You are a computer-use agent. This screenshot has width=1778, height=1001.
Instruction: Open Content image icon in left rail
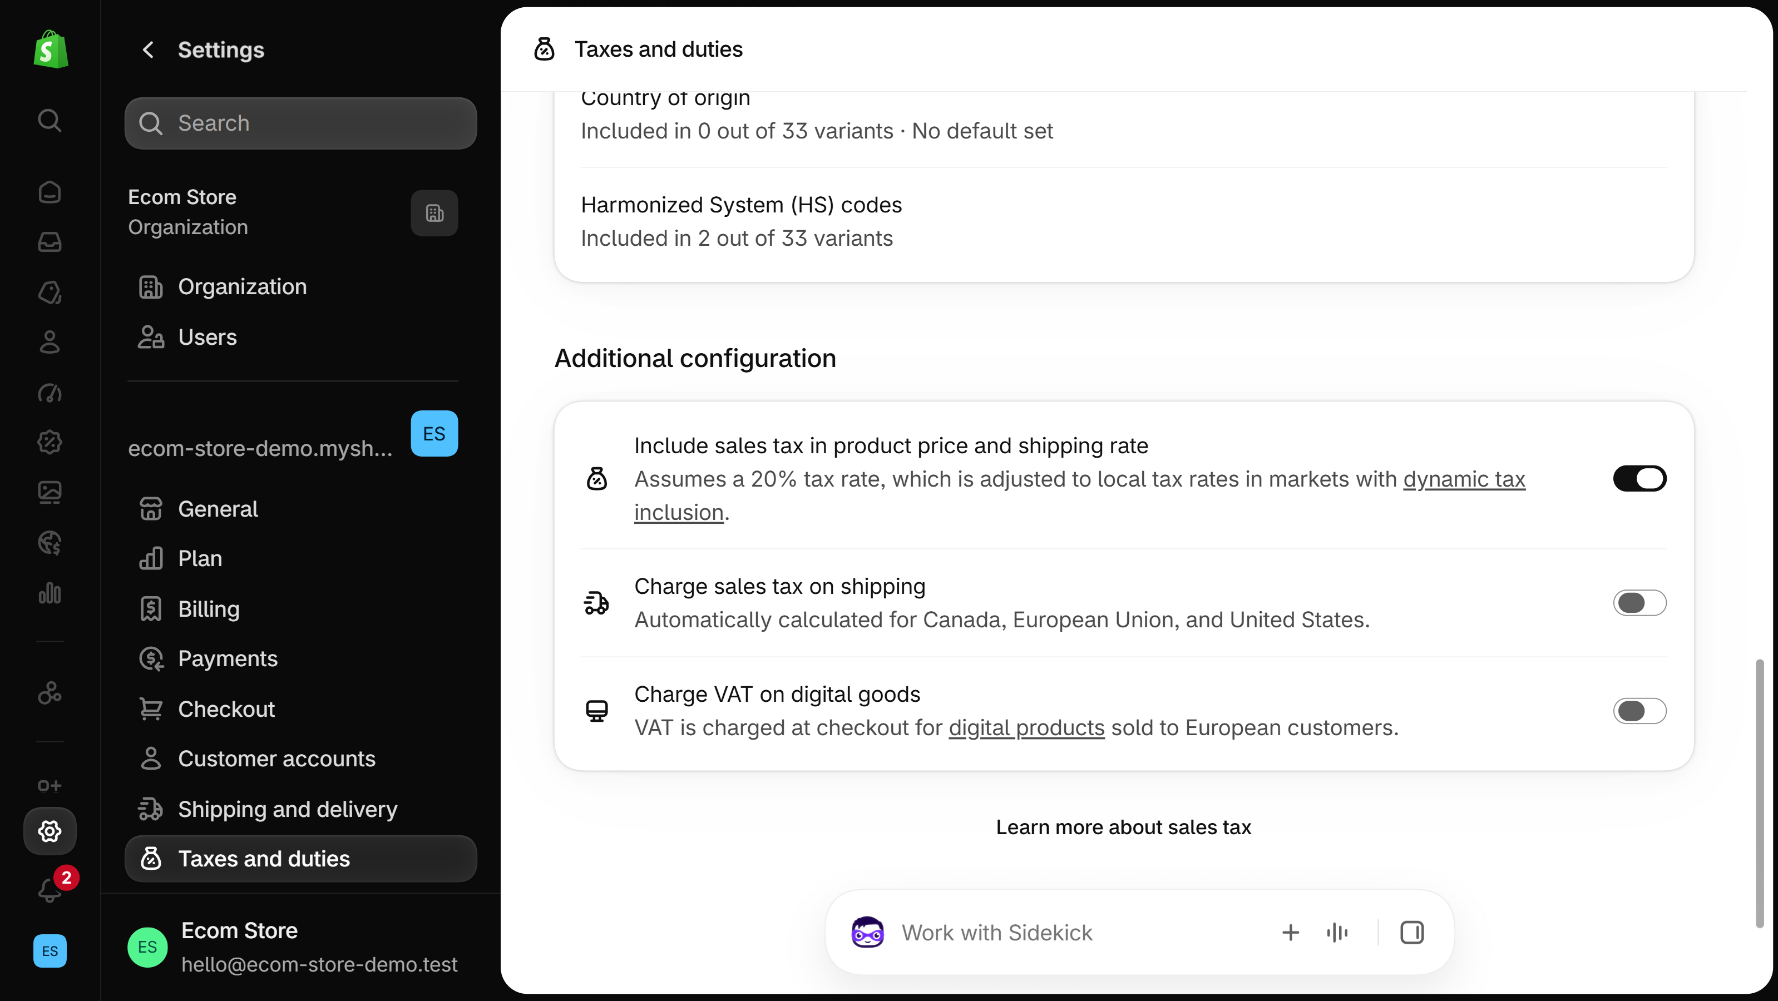pyautogui.click(x=50, y=493)
